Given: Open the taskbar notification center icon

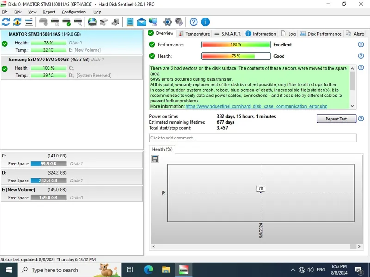Looking at the screenshot, I should pyautogui.click(x=359, y=270).
